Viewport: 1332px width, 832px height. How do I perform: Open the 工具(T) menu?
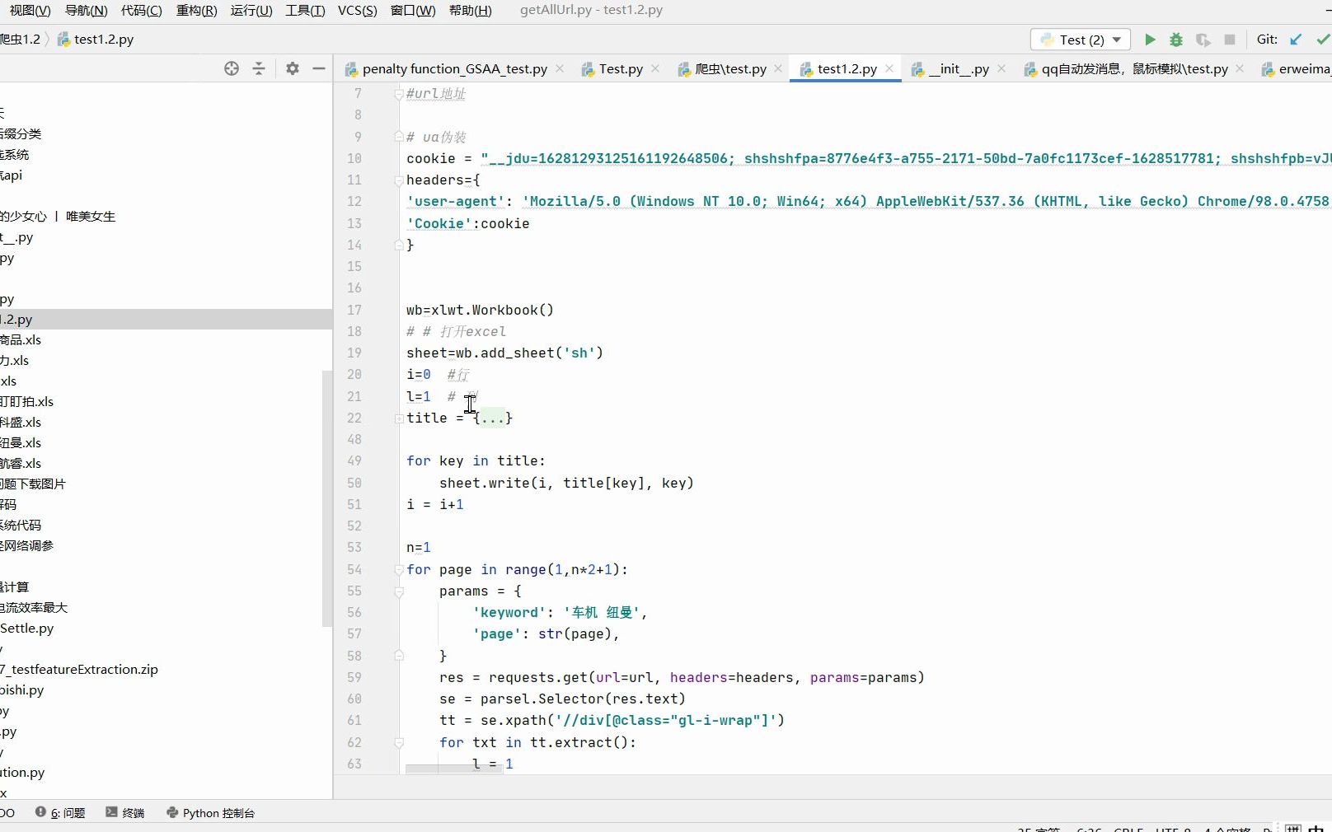point(305,10)
